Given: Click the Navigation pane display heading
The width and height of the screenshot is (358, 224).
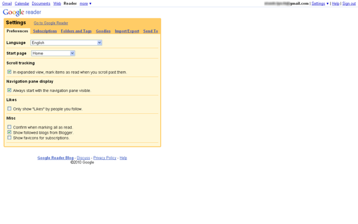Looking at the screenshot, I should tap(30, 81).
